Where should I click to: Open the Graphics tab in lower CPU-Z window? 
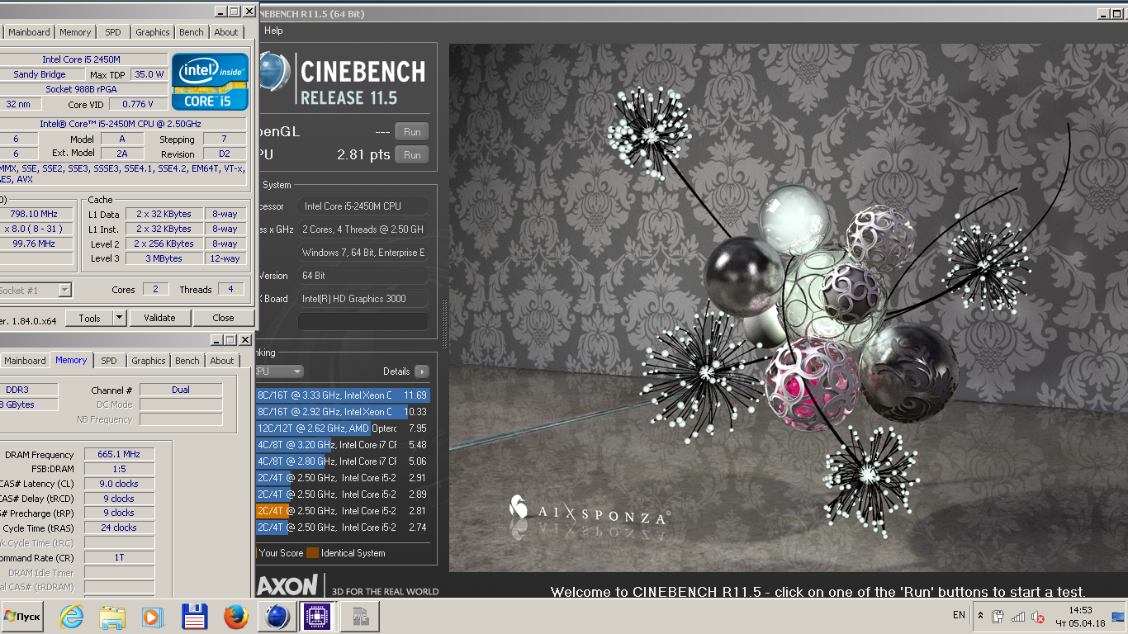[149, 361]
